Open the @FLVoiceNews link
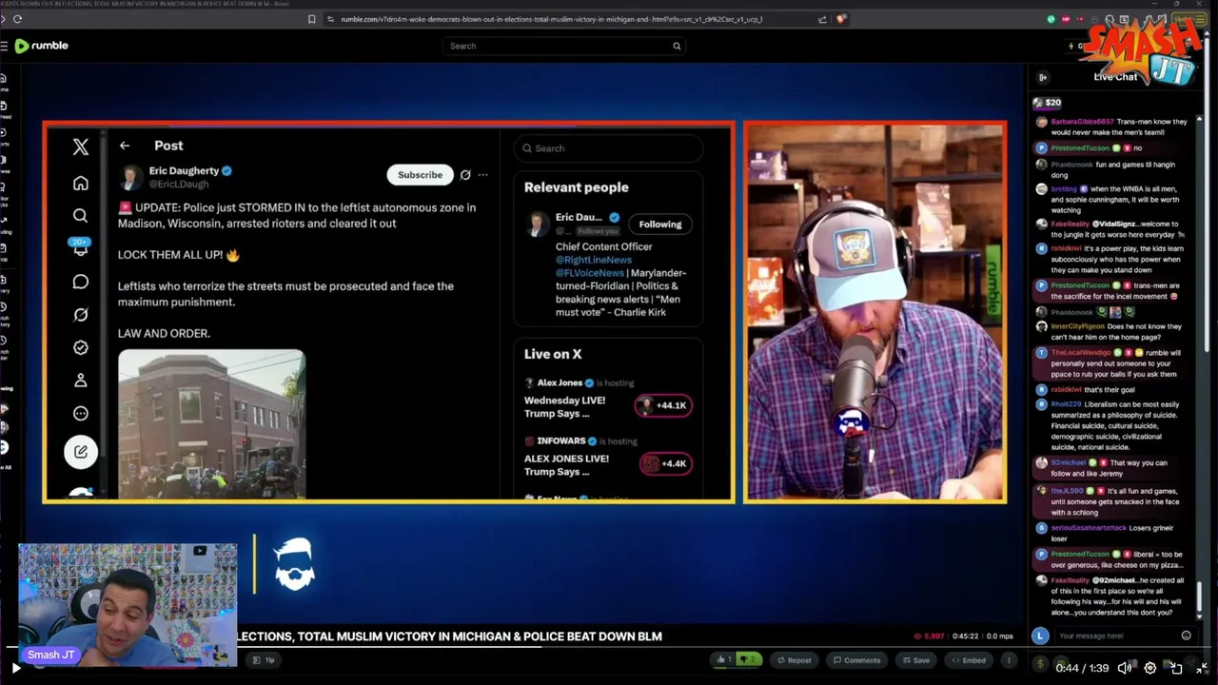 click(x=590, y=273)
